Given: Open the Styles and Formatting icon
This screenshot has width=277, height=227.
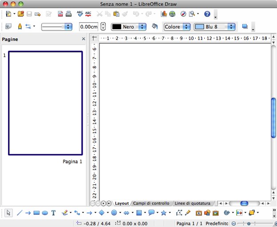Looking at the screenshot, I should tap(8, 27).
